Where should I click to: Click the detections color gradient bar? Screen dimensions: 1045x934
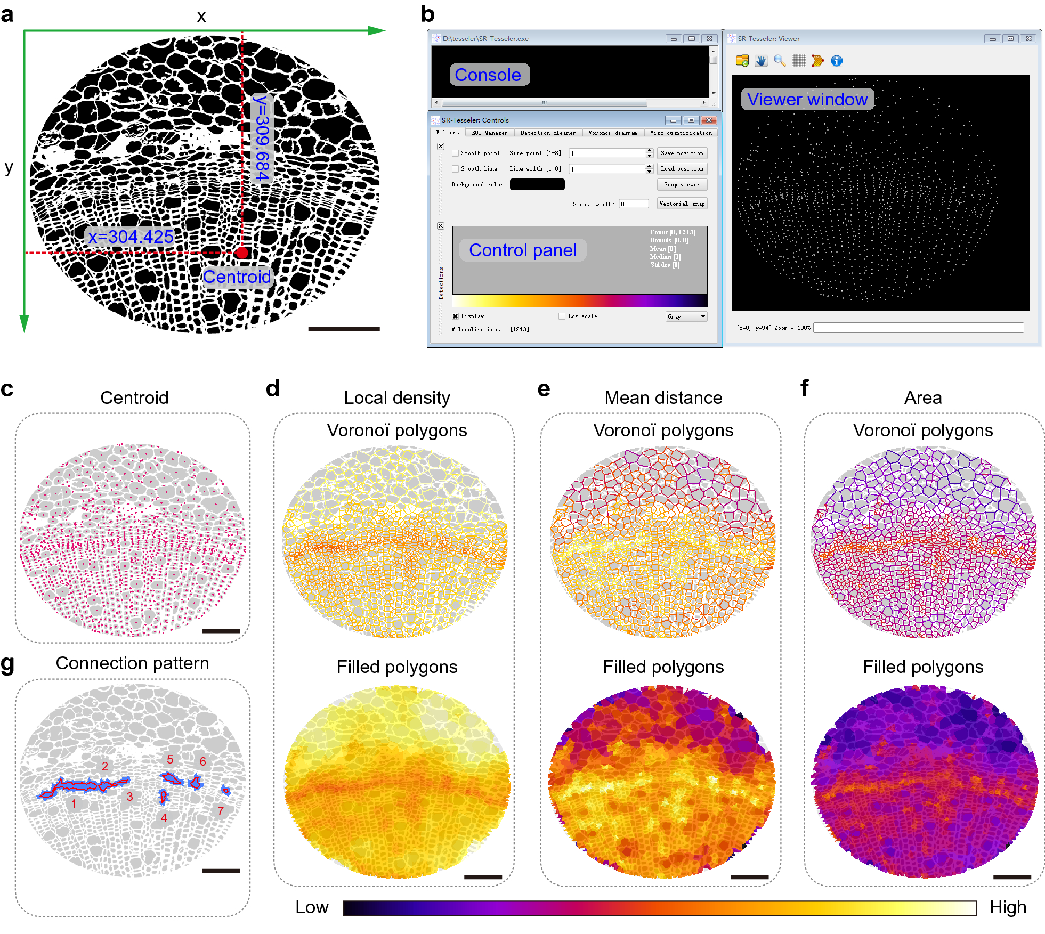tap(580, 301)
